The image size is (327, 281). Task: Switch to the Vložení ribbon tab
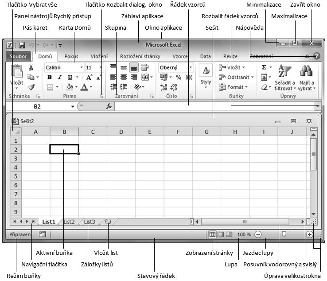point(99,57)
